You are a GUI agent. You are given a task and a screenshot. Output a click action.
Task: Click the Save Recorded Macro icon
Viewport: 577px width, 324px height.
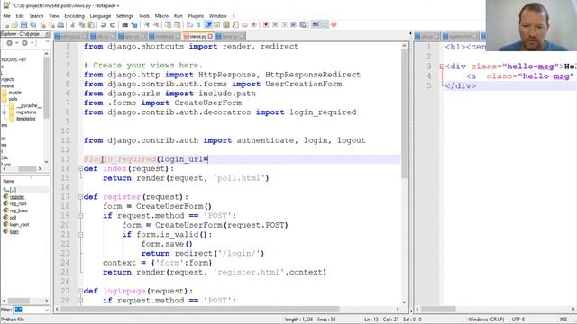click(303, 24)
